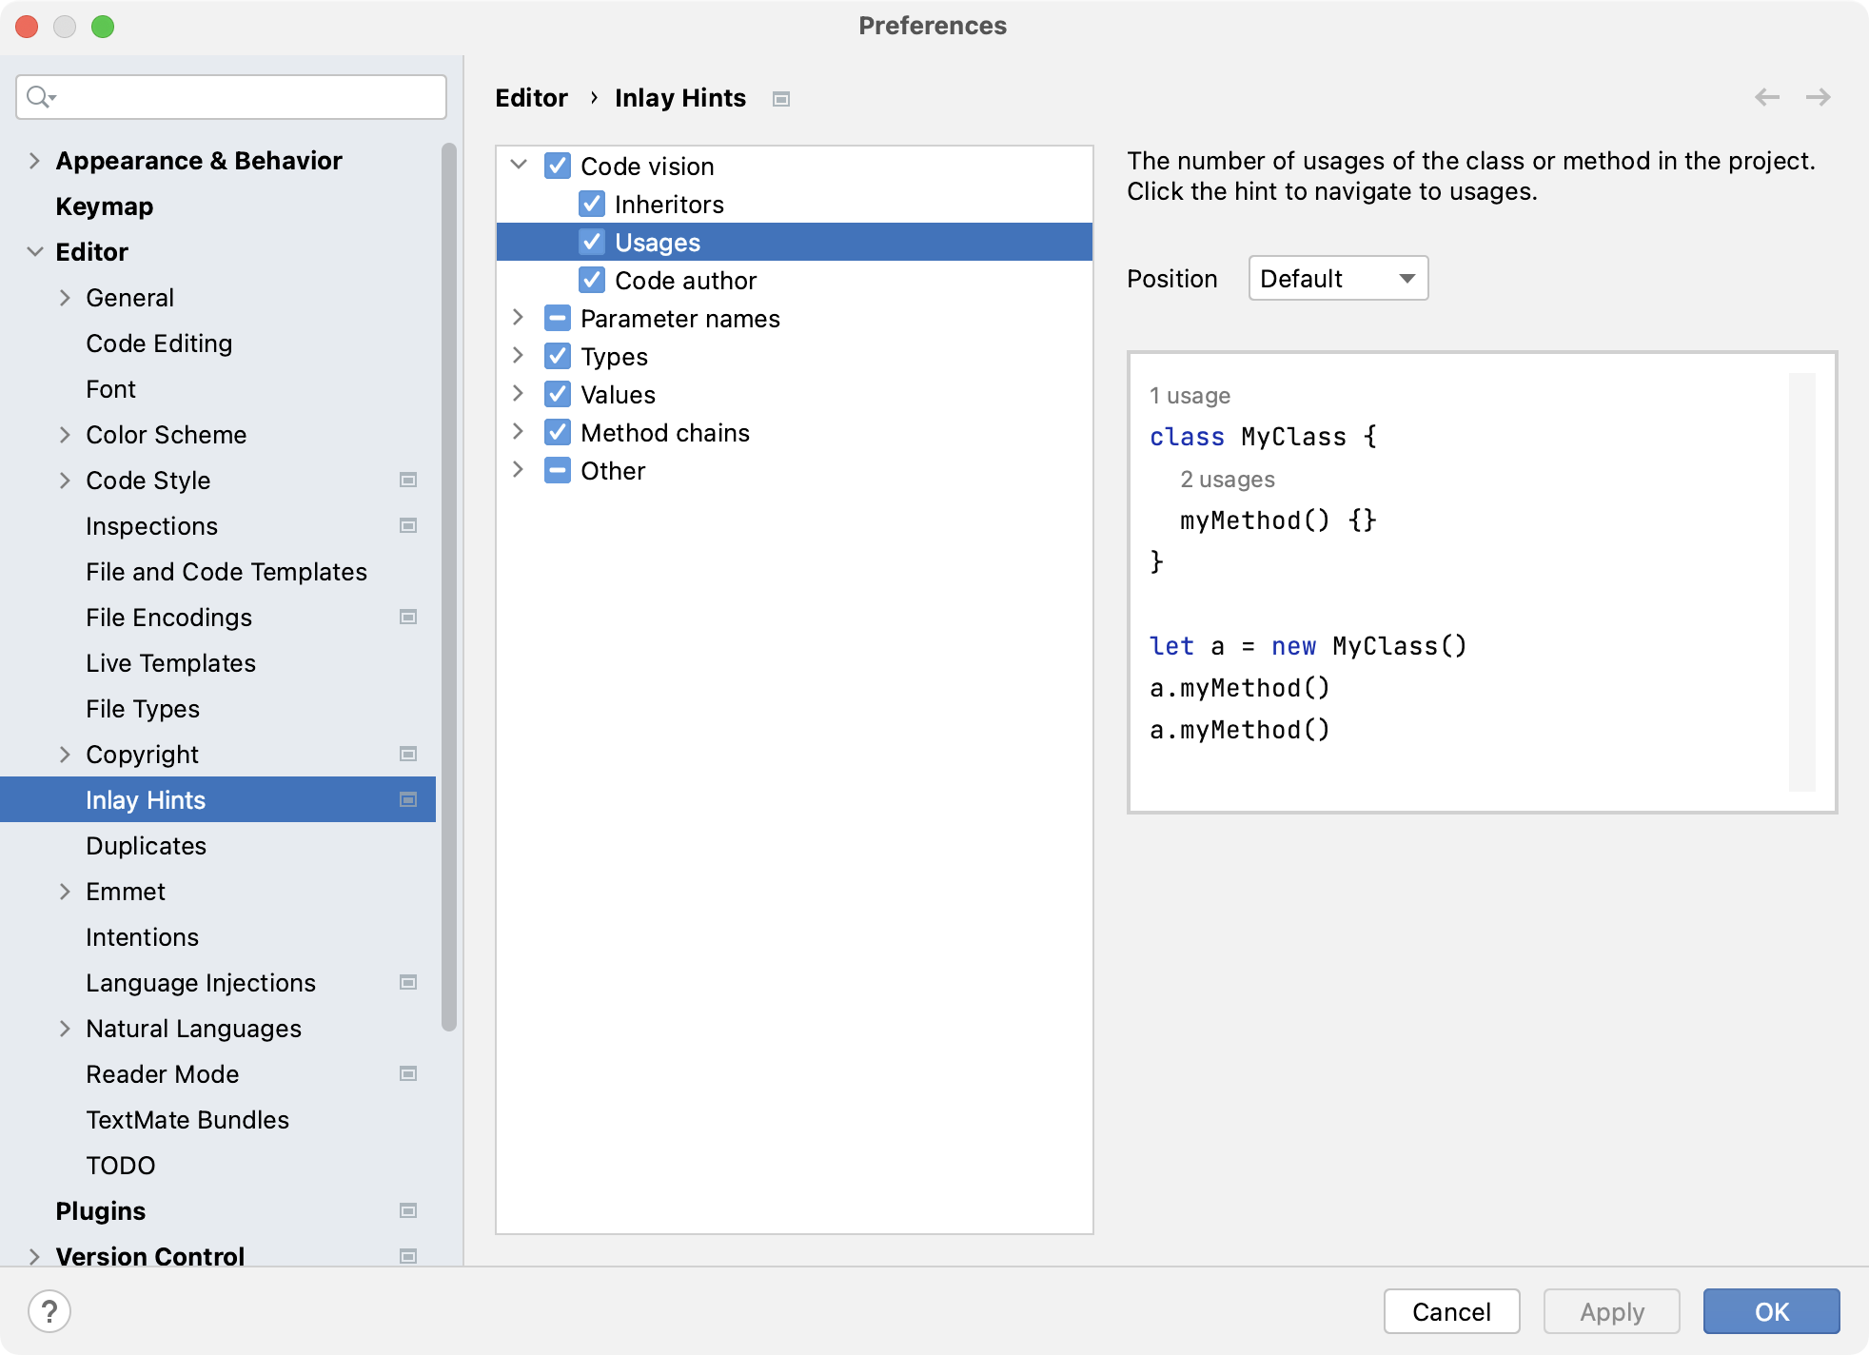Click the help question mark icon
This screenshot has height=1355, width=1869.
(49, 1311)
